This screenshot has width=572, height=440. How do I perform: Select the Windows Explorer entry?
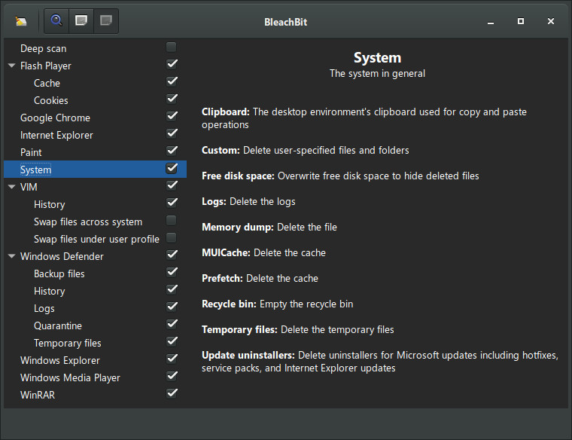pyautogui.click(x=59, y=360)
